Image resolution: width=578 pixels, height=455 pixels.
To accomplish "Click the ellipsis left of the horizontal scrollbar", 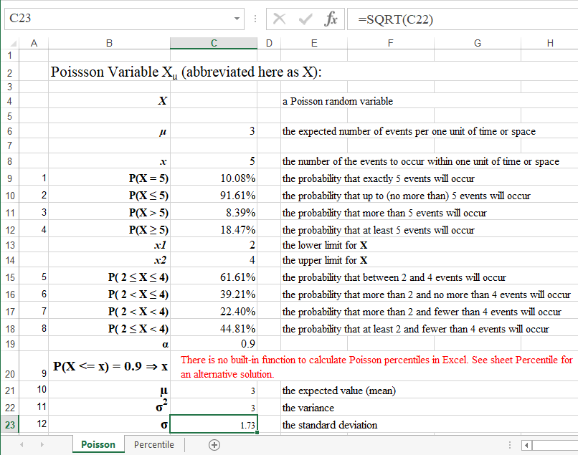I will tap(510, 444).
